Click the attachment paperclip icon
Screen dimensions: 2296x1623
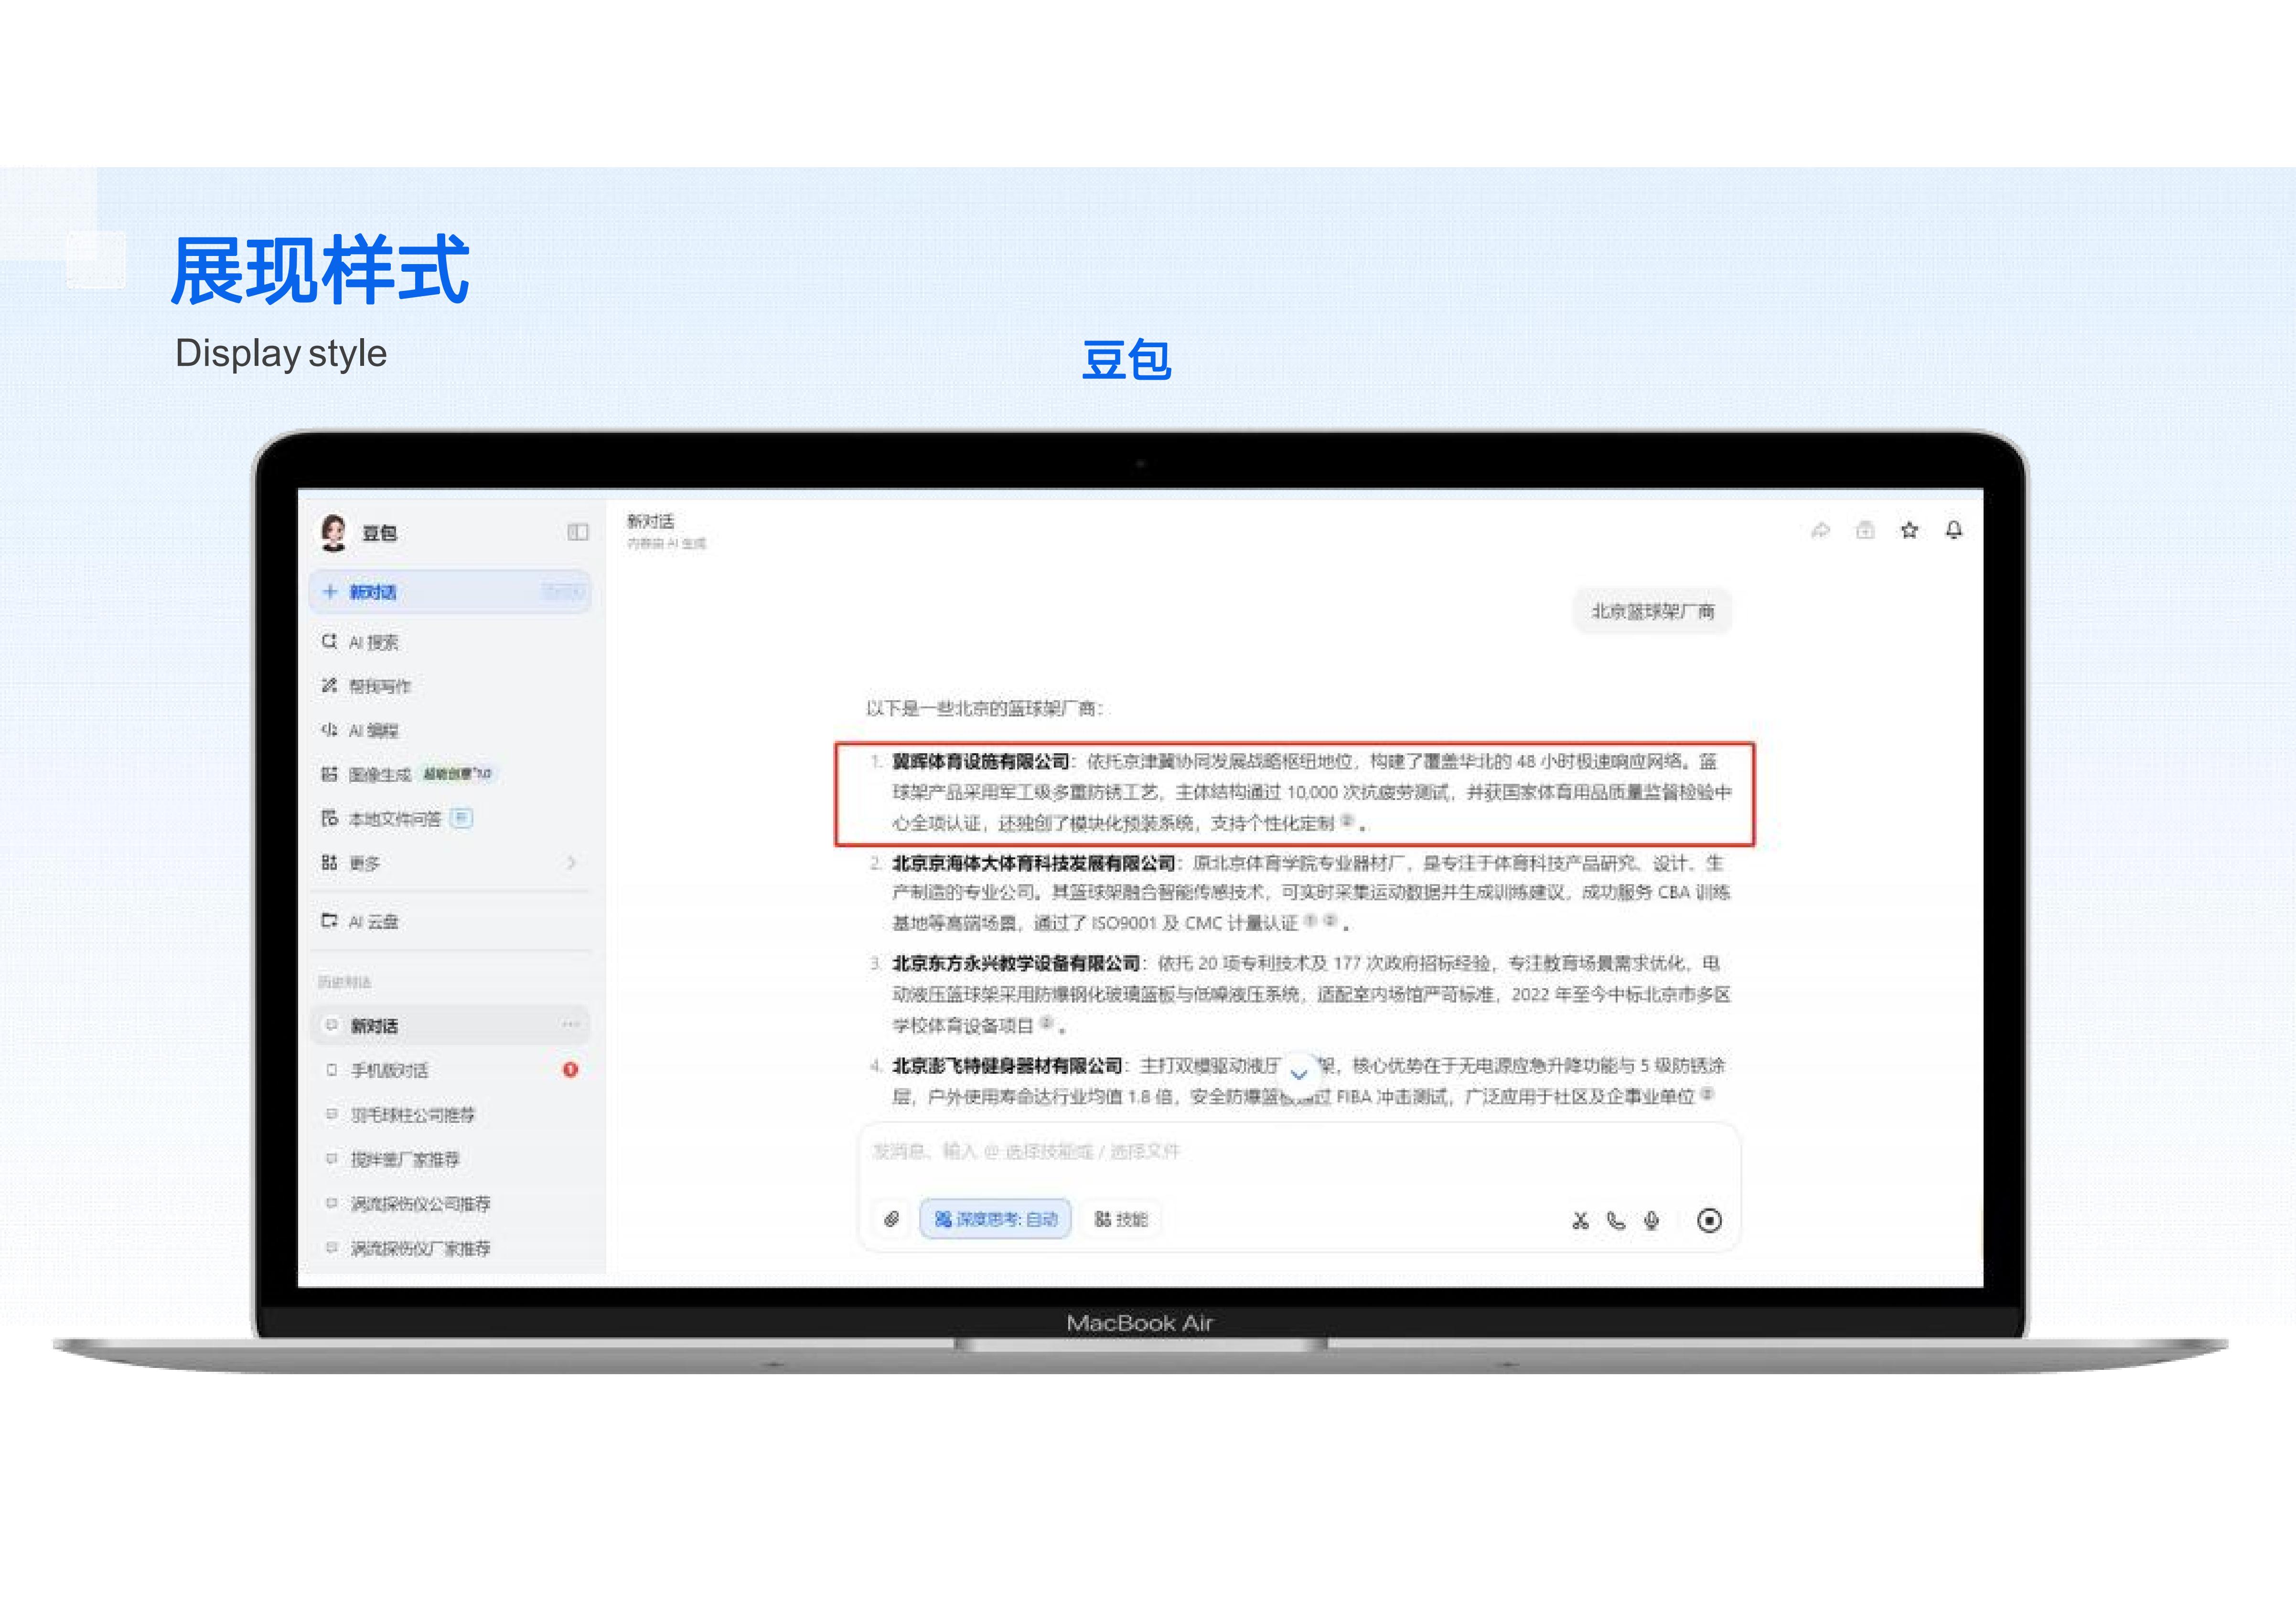[x=891, y=1219]
